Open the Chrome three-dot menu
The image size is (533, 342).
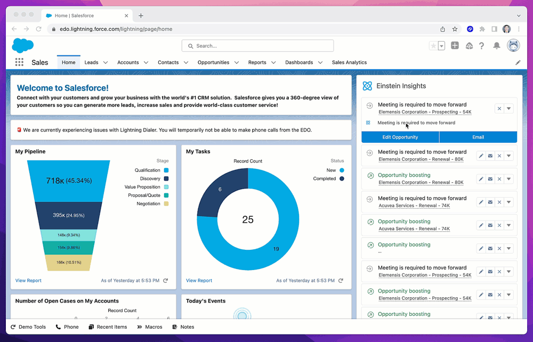tap(519, 29)
